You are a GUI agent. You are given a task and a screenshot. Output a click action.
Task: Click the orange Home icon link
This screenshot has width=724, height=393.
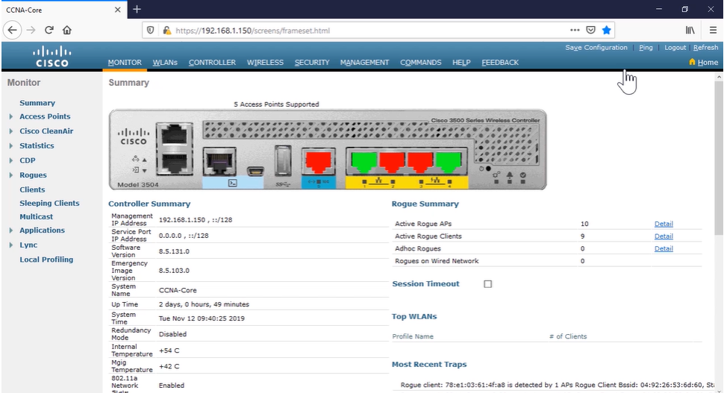click(703, 63)
